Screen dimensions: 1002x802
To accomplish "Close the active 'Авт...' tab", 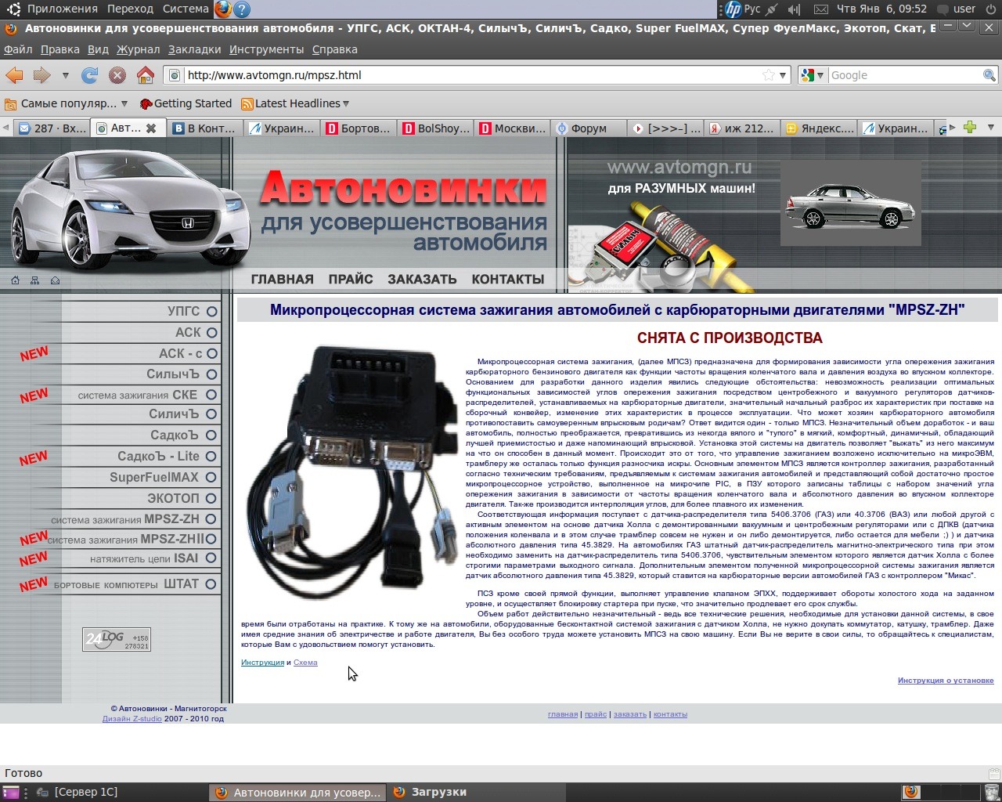I will [151, 128].
